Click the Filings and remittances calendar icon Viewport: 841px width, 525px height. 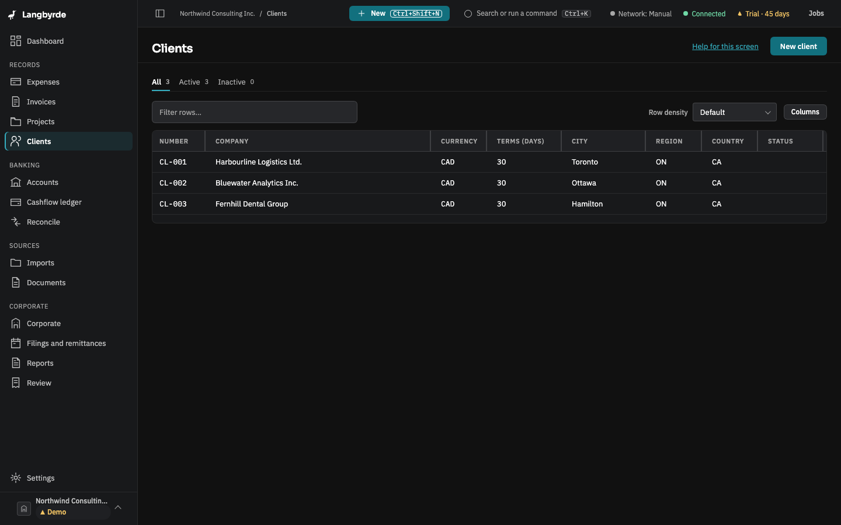coord(16,343)
